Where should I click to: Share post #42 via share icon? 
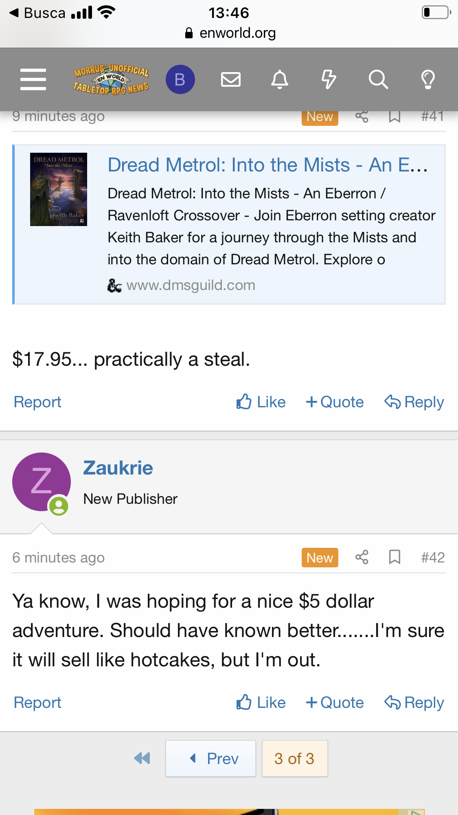click(362, 557)
